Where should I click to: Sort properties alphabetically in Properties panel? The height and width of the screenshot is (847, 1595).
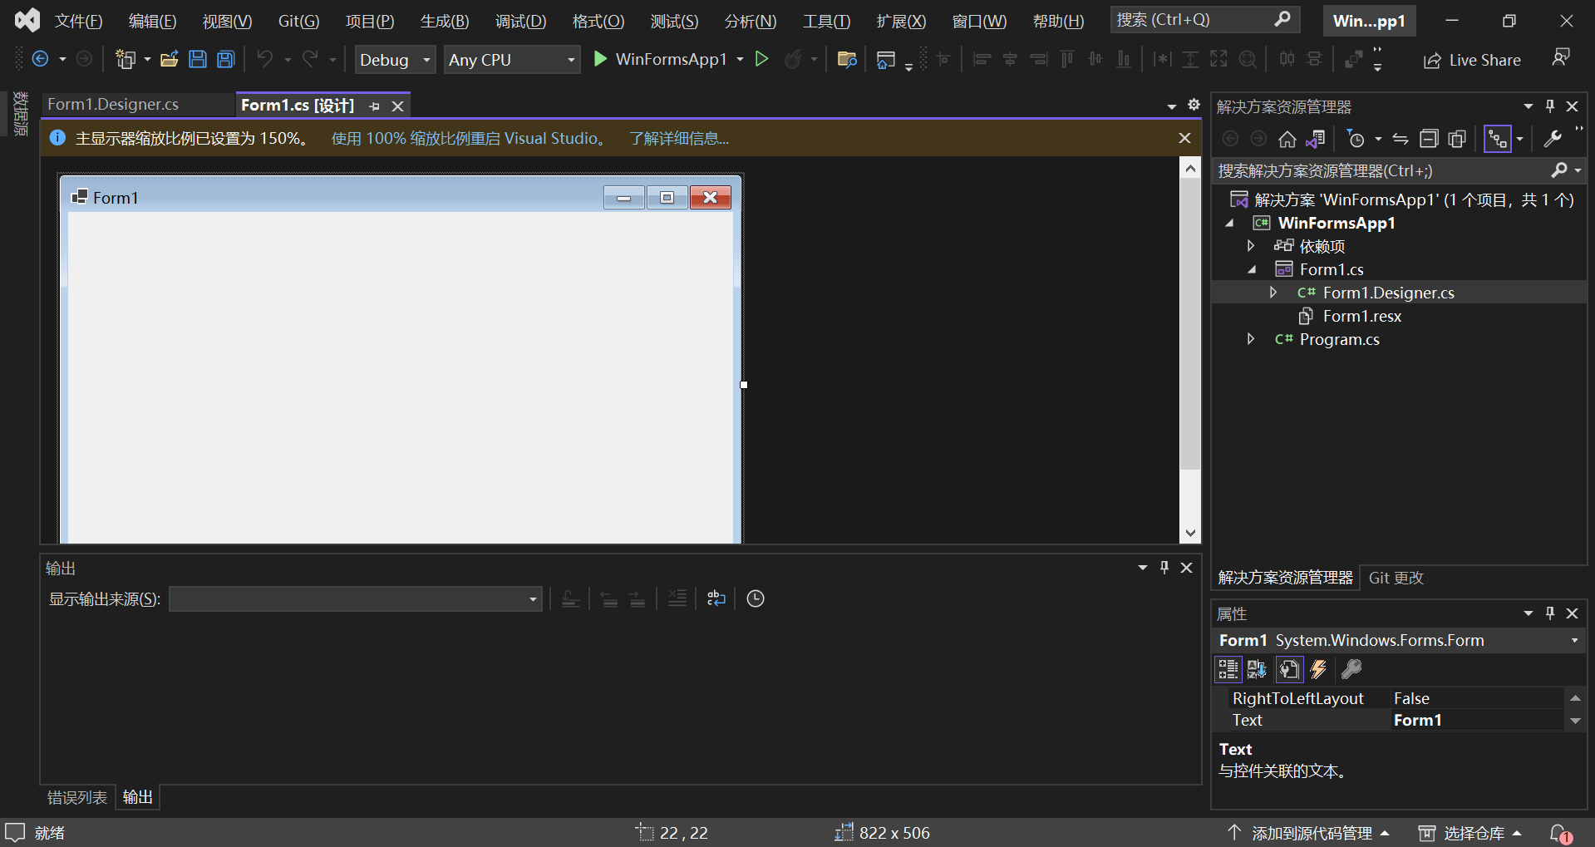(1256, 669)
